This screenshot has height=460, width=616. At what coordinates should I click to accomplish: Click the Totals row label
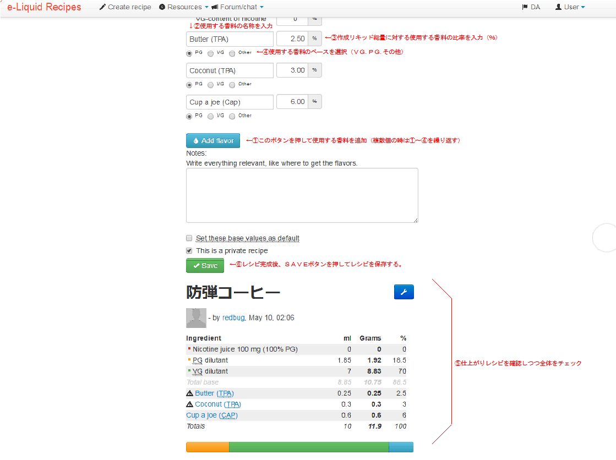(195, 426)
